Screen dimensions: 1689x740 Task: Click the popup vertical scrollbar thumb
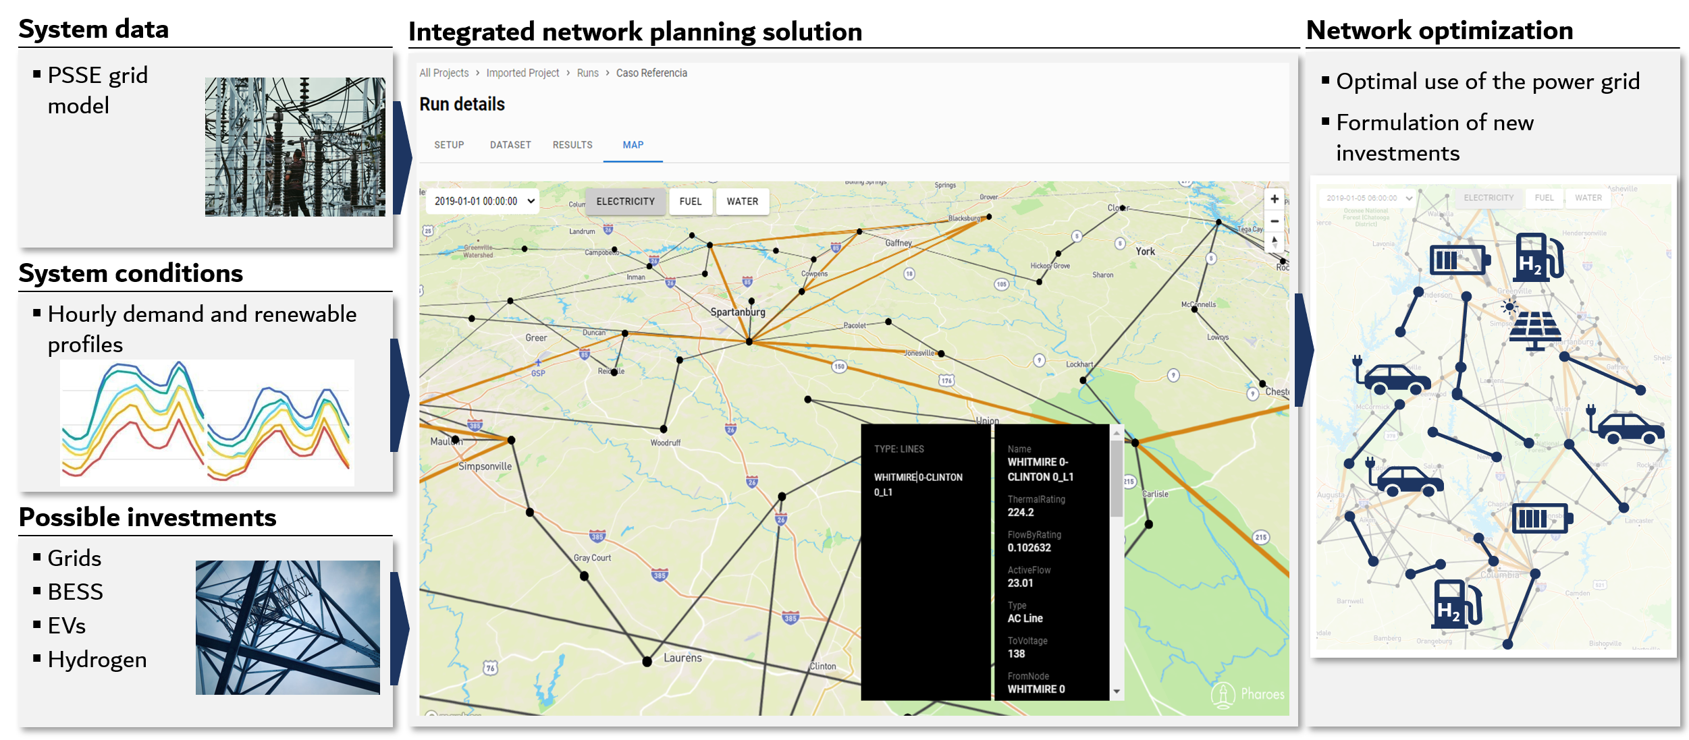pyautogui.click(x=1117, y=478)
